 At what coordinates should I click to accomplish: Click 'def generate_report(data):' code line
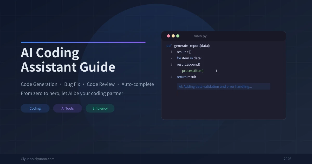188,46
